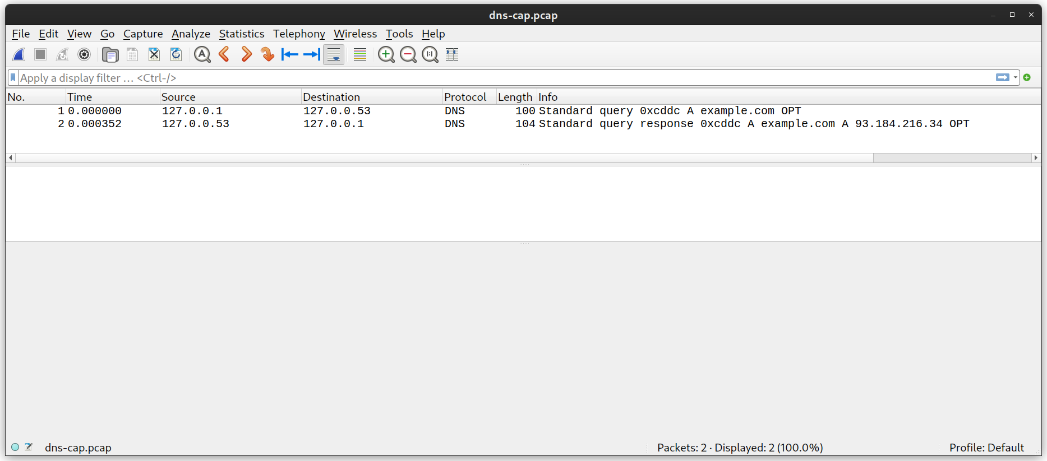Add a filter button with plus icon
The height and width of the screenshot is (461, 1047).
(x=1027, y=77)
